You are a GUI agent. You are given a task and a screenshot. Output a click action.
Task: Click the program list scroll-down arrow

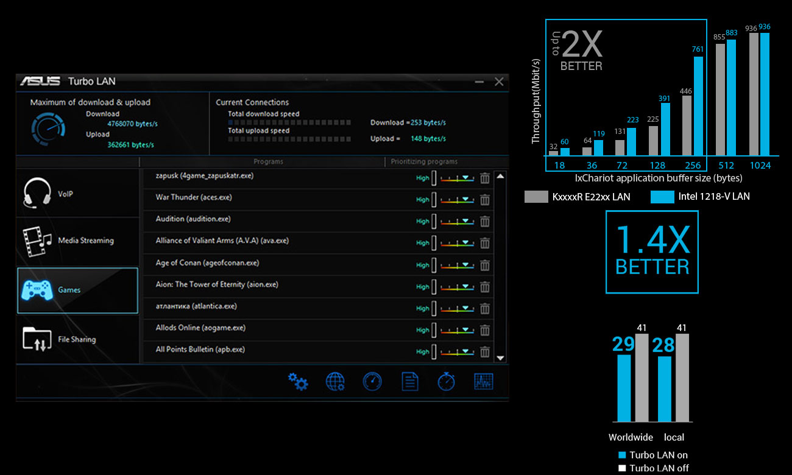(x=501, y=359)
